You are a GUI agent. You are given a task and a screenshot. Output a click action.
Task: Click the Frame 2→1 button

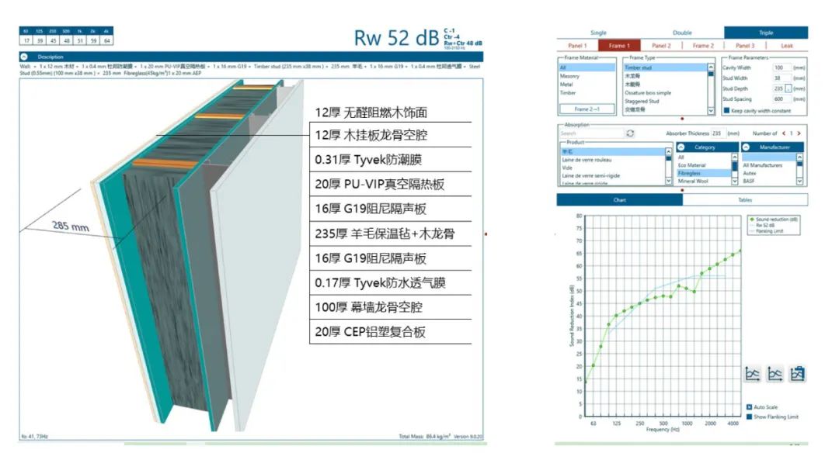pyautogui.click(x=587, y=109)
